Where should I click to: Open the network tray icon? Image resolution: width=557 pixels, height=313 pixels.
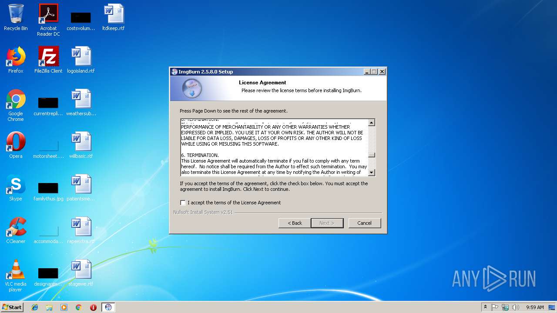tap(505, 307)
